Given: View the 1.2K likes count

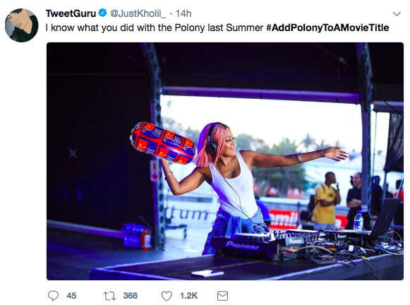Looking at the screenshot, I should click(x=188, y=296).
